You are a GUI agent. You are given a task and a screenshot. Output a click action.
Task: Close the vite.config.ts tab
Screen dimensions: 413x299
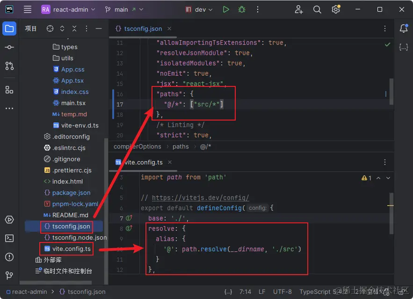point(170,162)
